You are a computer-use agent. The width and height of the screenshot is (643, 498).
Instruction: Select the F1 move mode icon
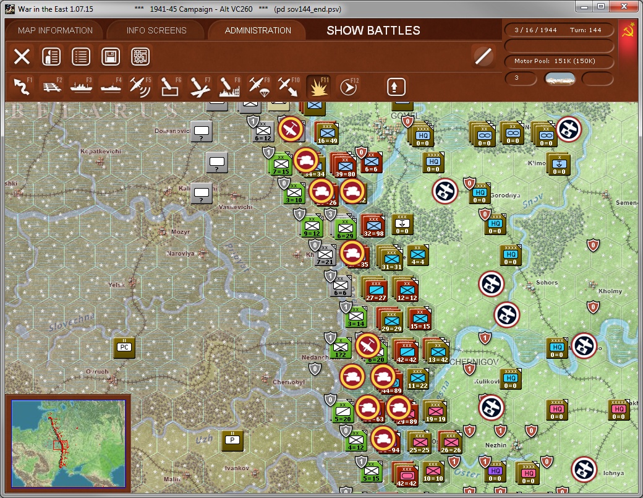pyautogui.click(x=22, y=87)
